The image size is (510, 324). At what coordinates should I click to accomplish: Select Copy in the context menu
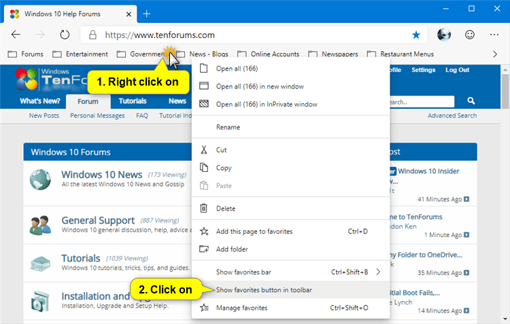click(291, 168)
